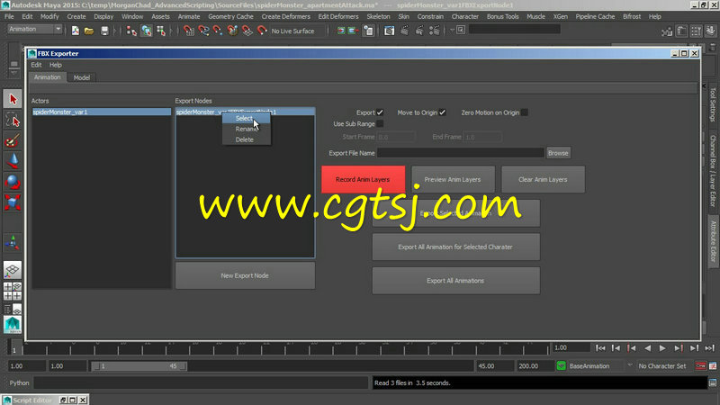Click the Save Scene icon
Viewport: 720px width, 405px height.
click(x=104, y=31)
